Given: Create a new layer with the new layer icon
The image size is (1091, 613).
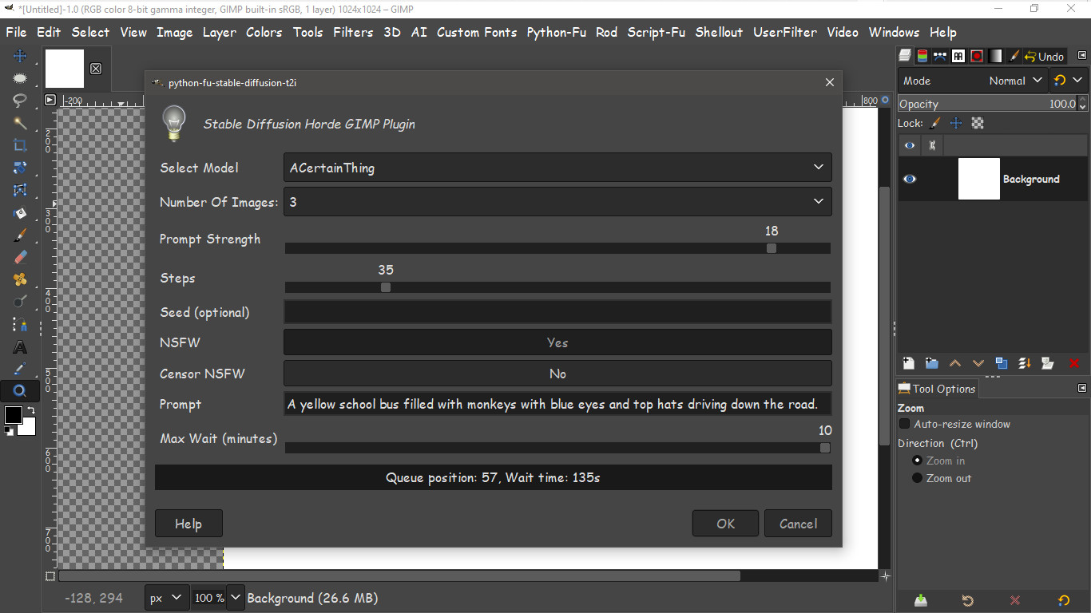Looking at the screenshot, I should 908,363.
